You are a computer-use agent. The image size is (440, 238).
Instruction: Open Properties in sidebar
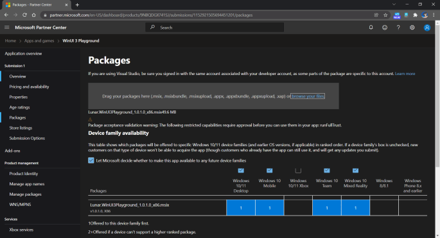click(19, 97)
